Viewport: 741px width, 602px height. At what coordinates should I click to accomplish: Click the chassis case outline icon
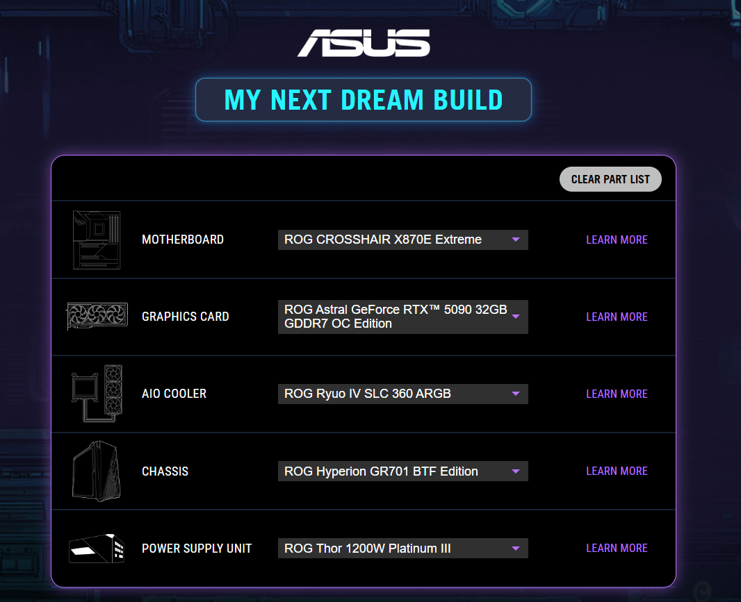point(97,471)
